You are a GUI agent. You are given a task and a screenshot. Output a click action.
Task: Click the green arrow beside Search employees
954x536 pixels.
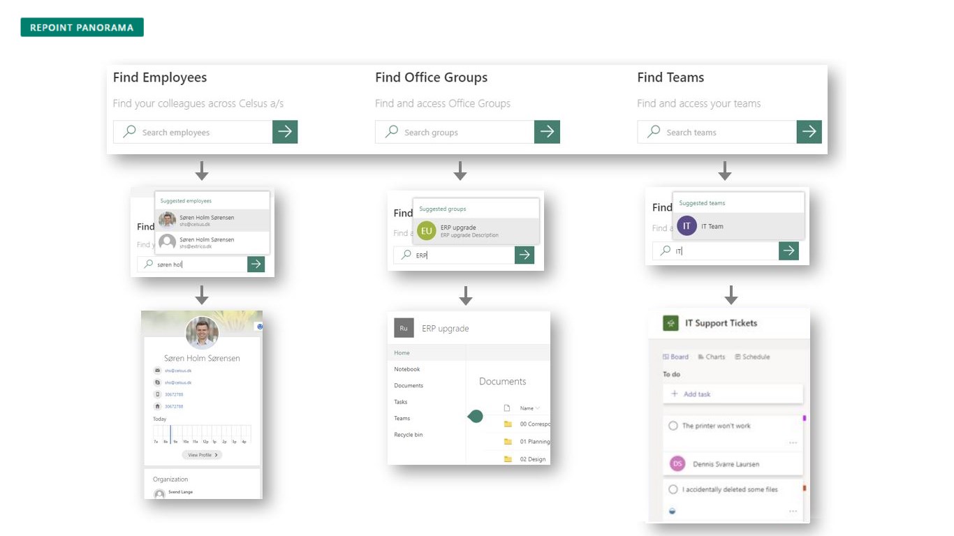[x=285, y=132]
